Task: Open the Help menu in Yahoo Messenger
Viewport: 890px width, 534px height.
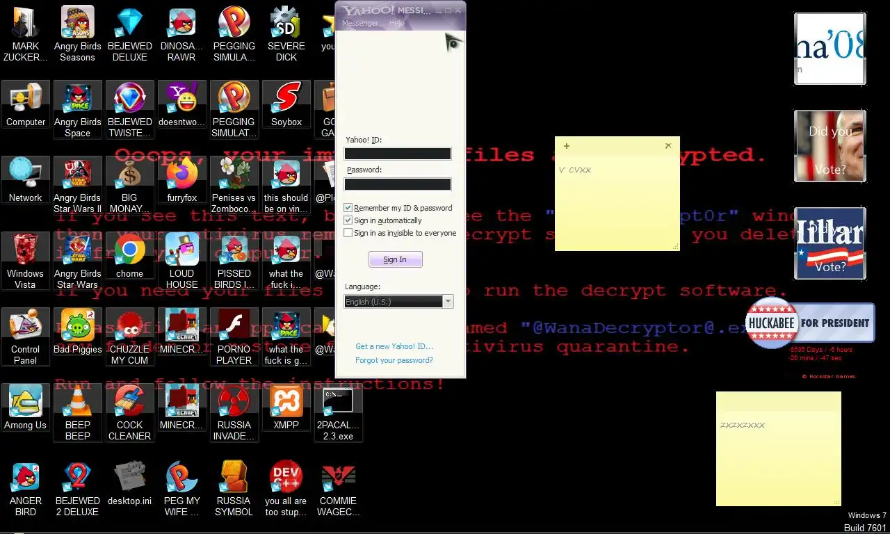Action: pos(396,23)
